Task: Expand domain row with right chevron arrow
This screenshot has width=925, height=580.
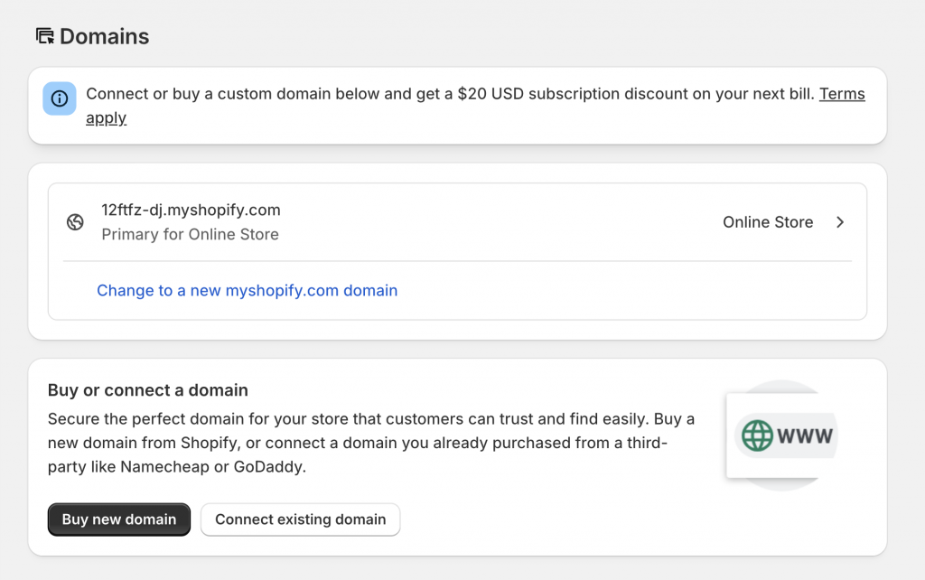Action: (840, 222)
